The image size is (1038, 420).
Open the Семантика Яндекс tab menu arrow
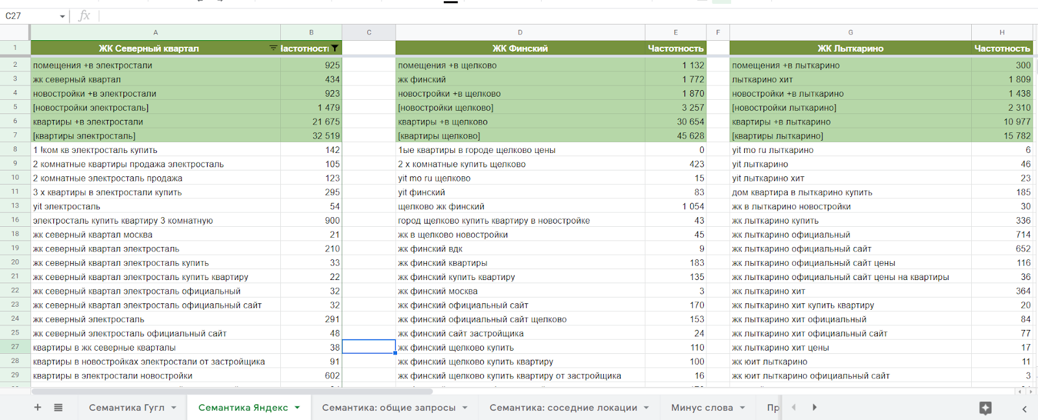point(297,408)
